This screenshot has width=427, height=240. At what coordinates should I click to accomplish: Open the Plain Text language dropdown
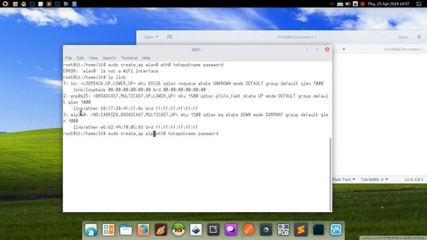point(344,179)
